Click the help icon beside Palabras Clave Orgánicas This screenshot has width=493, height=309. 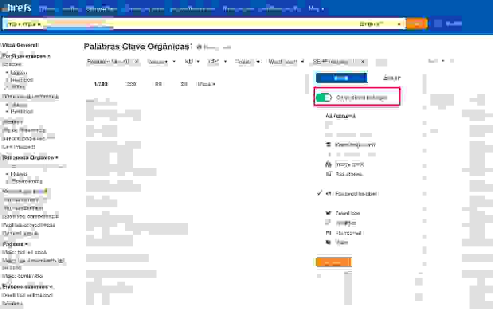click(199, 47)
